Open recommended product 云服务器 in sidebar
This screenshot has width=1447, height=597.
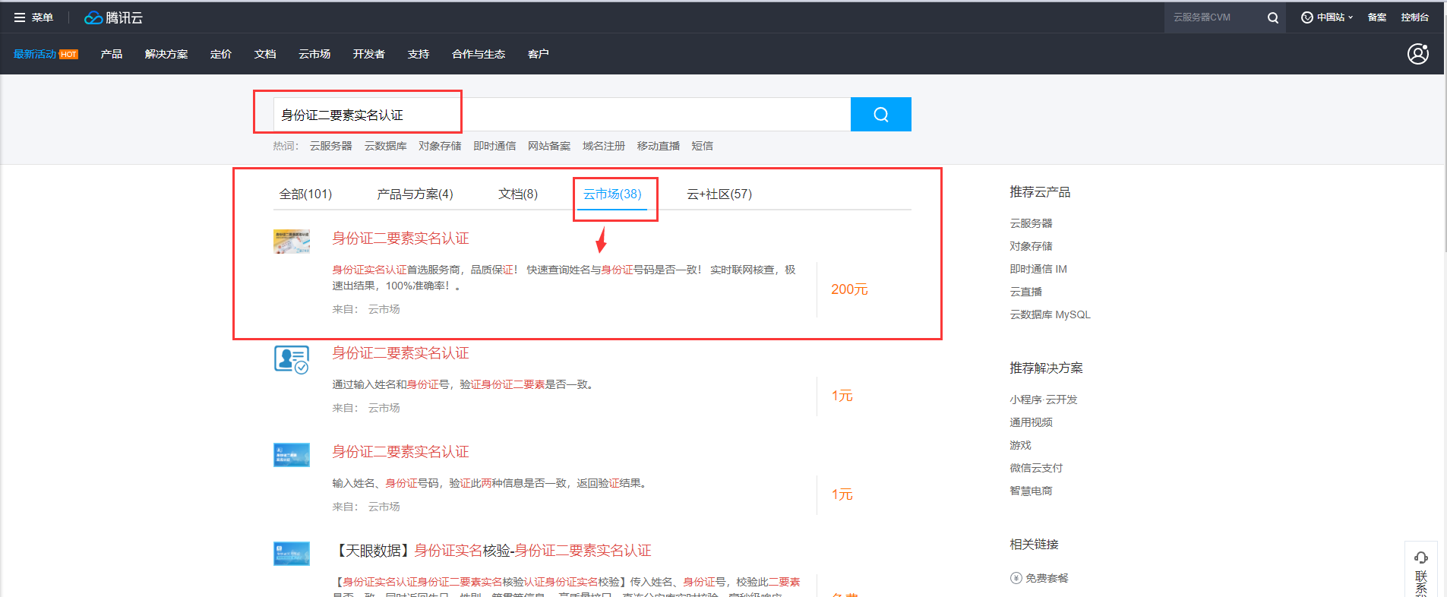pyautogui.click(x=1031, y=223)
